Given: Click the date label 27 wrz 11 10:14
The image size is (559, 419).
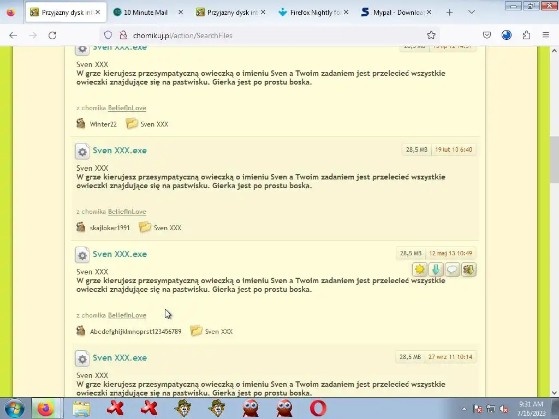Looking at the screenshot, I should pyautogui.click(x=450, y=357).
